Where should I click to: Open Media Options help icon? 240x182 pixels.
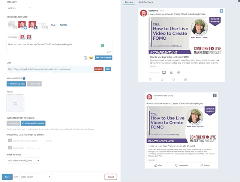24,78
